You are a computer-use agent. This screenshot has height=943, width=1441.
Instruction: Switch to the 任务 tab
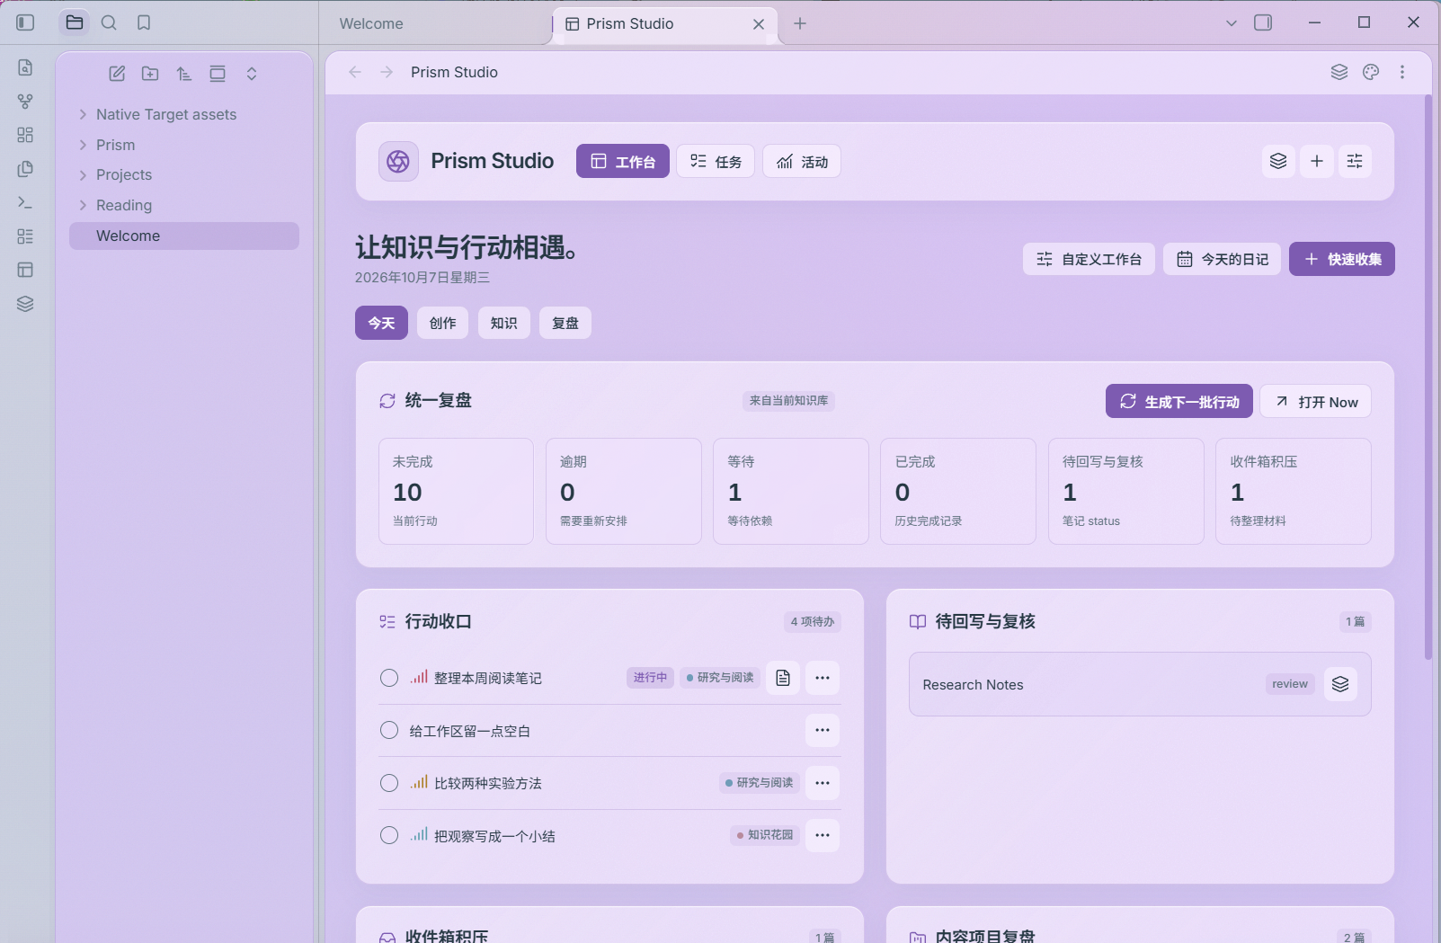(x=716, y=162)
